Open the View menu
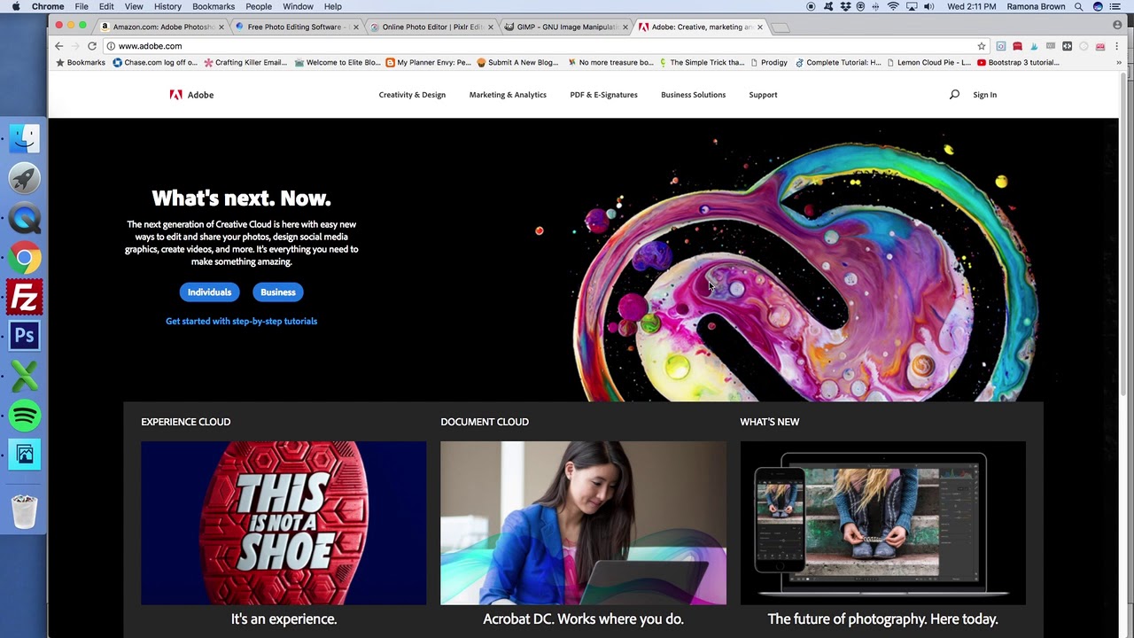 (x=134, y=6)
